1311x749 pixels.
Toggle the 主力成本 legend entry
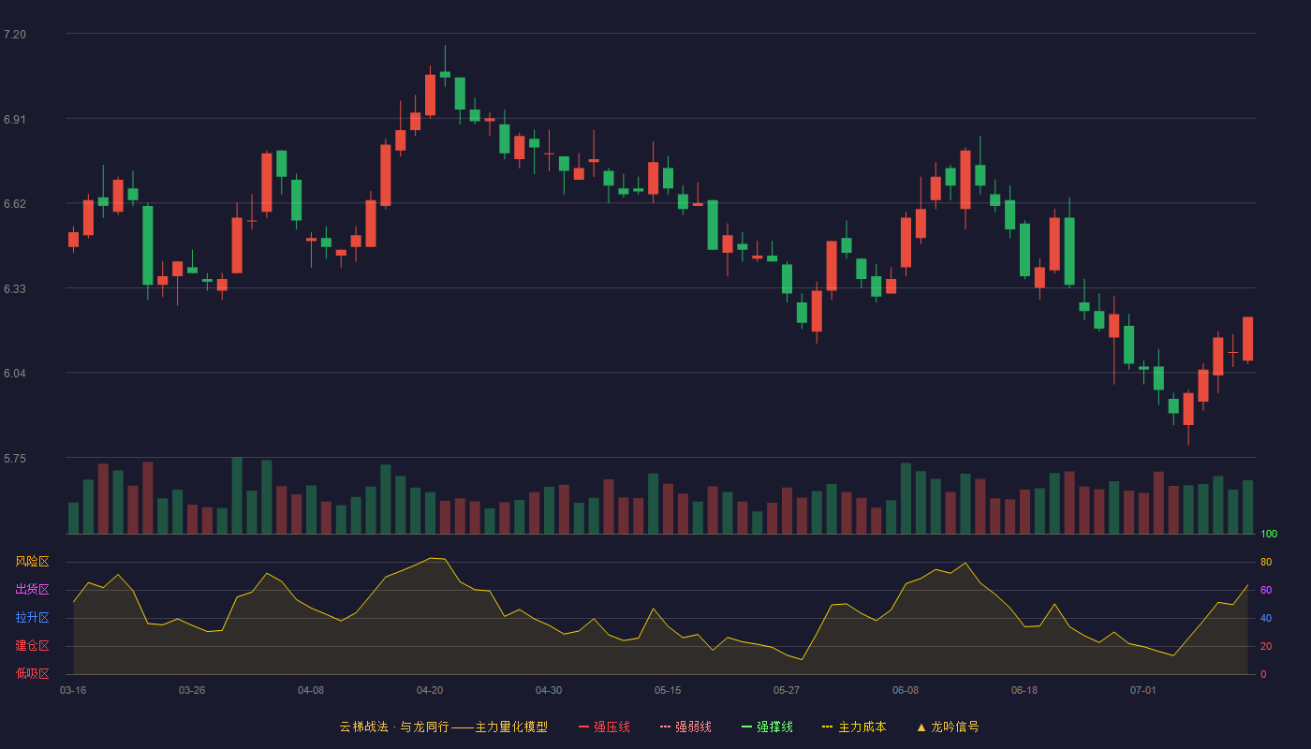coord(853,727)
